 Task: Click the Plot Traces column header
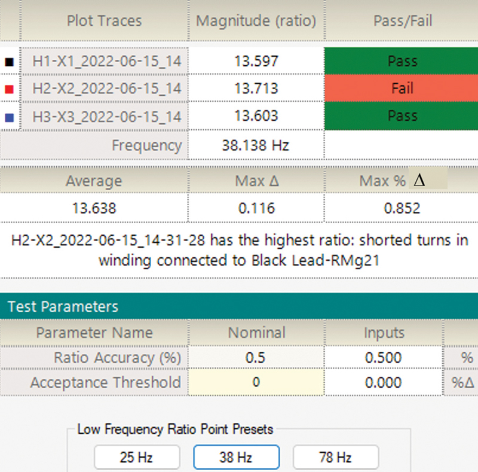click(x=104, y=20)
